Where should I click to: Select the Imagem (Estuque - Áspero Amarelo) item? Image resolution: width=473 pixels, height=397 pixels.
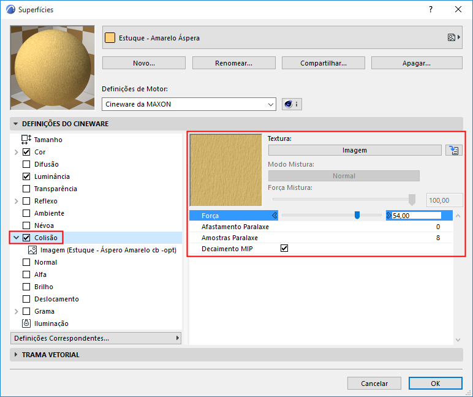click(x=108, y=250)
